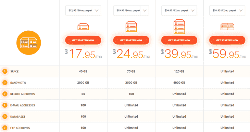
Task: Expand the RESOLD ACCOUNTS row arrow icon
Action: coord(5,94)
